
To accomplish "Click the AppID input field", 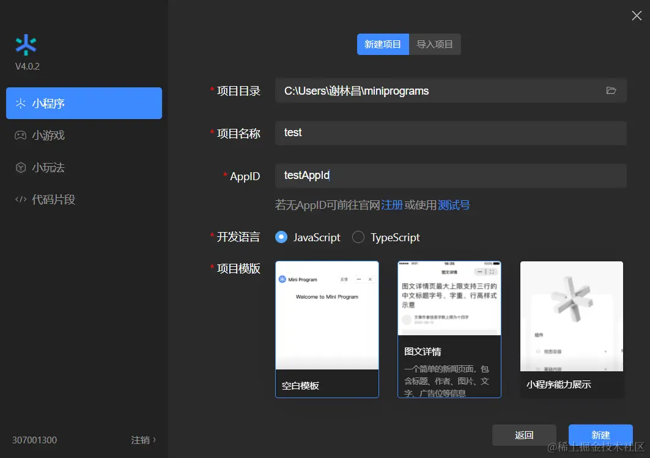I will [x=451, y=176].
